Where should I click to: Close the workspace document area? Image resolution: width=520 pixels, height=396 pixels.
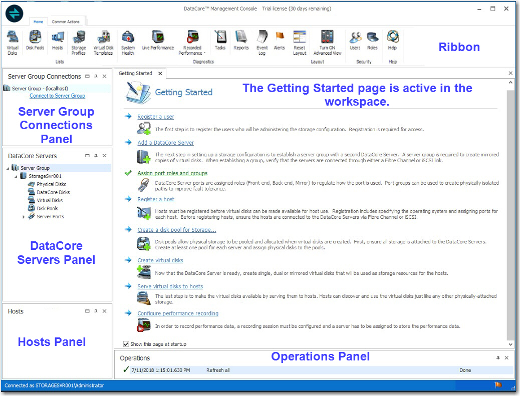pyautogui.click(x=510, y=73)
